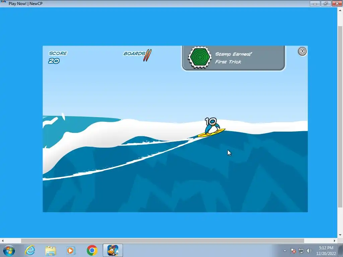Select the NewCP app taskbar button
343x257 pixels.
coord(113,250)
